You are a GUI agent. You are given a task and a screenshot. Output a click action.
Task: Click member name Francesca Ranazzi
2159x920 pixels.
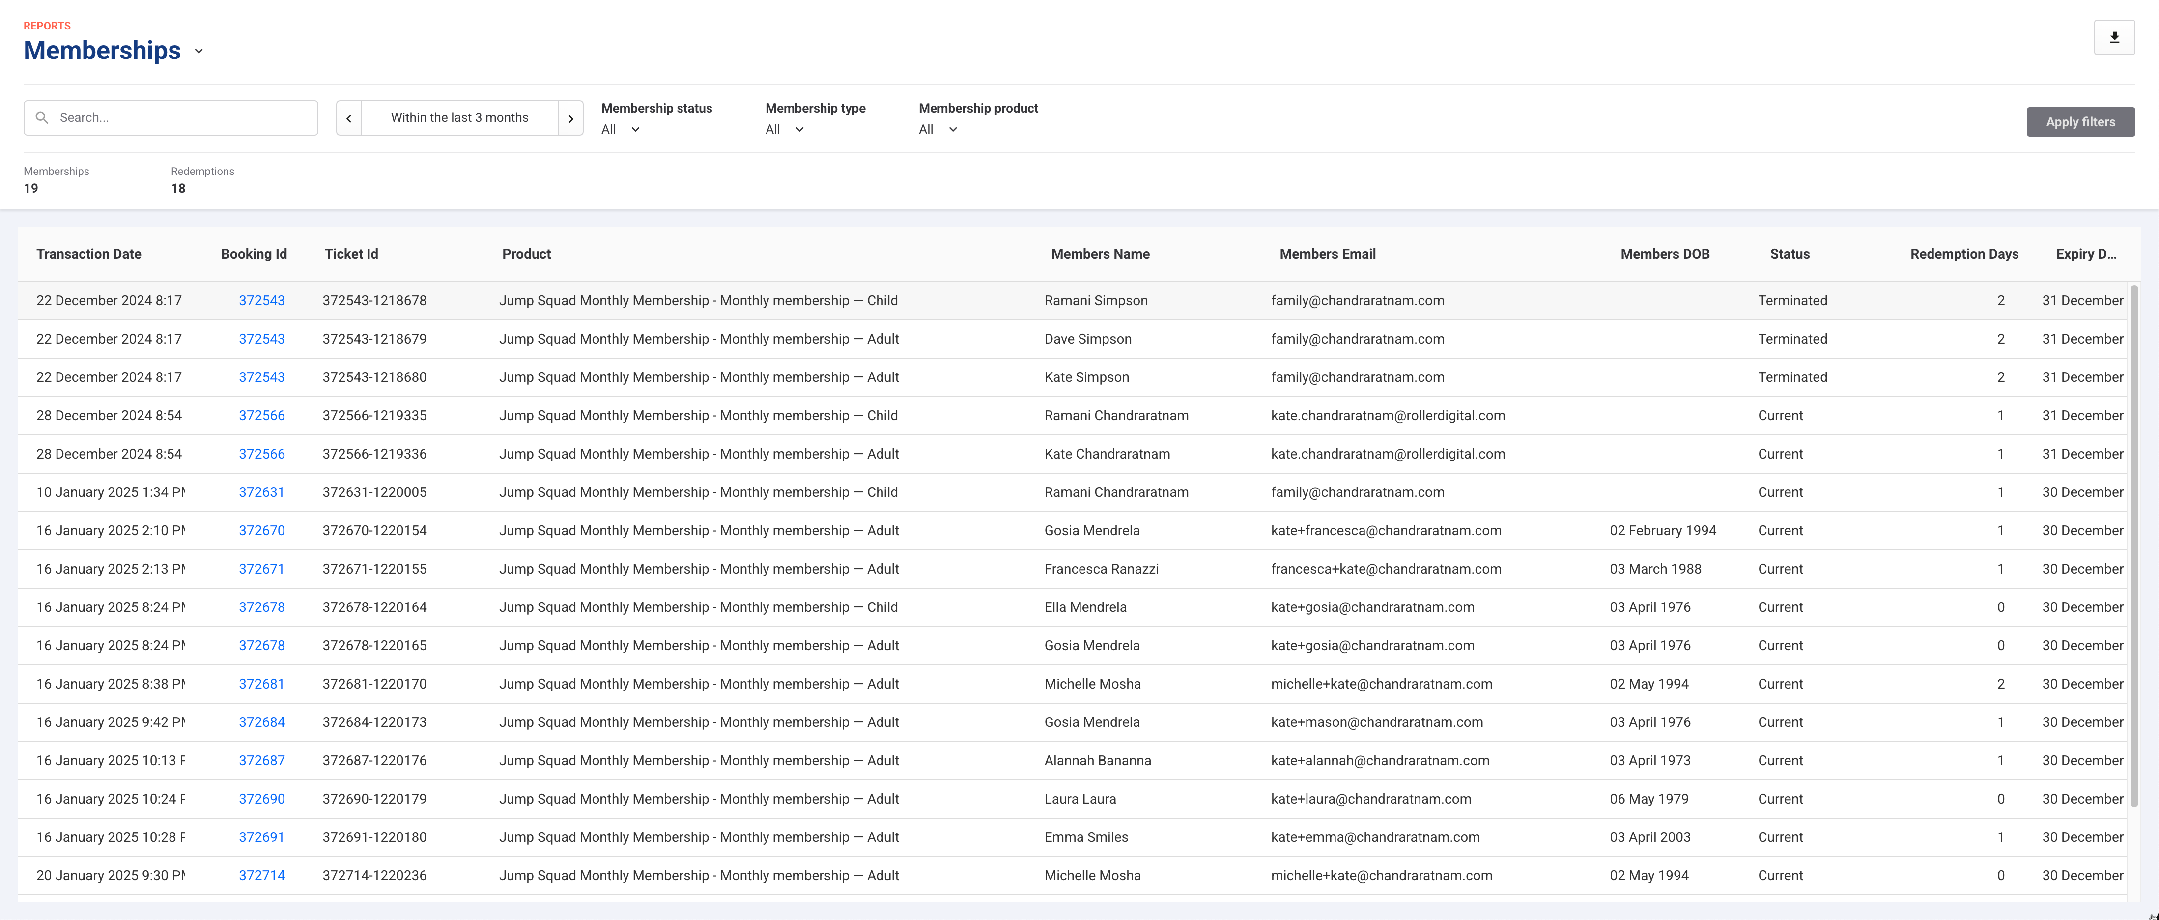point(1101,569)
